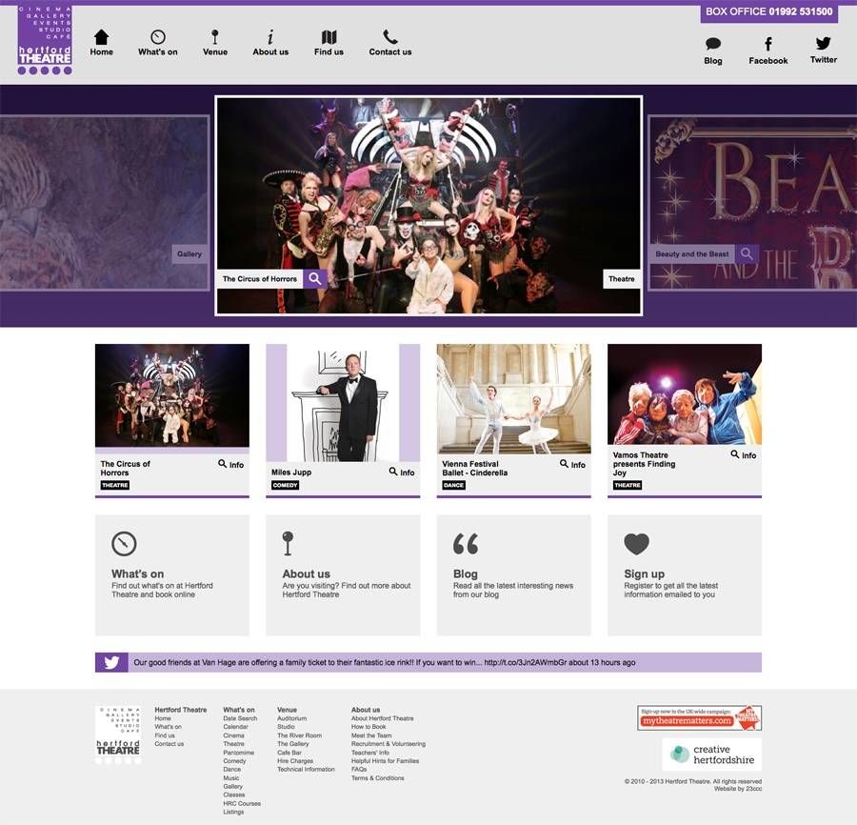Click the Contact us phone icon

[x=389, y=36]
